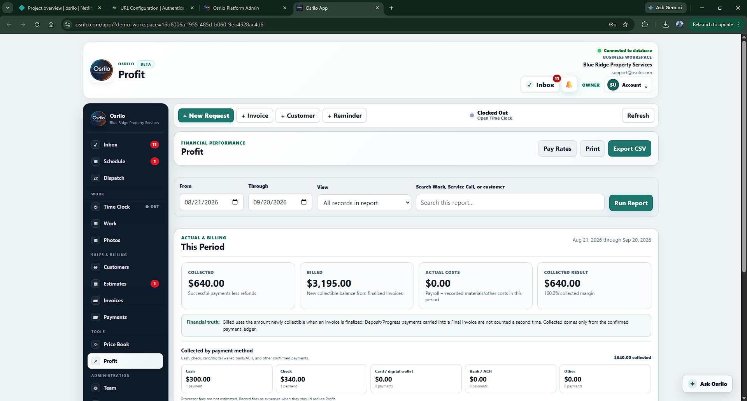Click the Photos sidebar icon
This screenshot has width=747, height=401.
tap(96, 240)
